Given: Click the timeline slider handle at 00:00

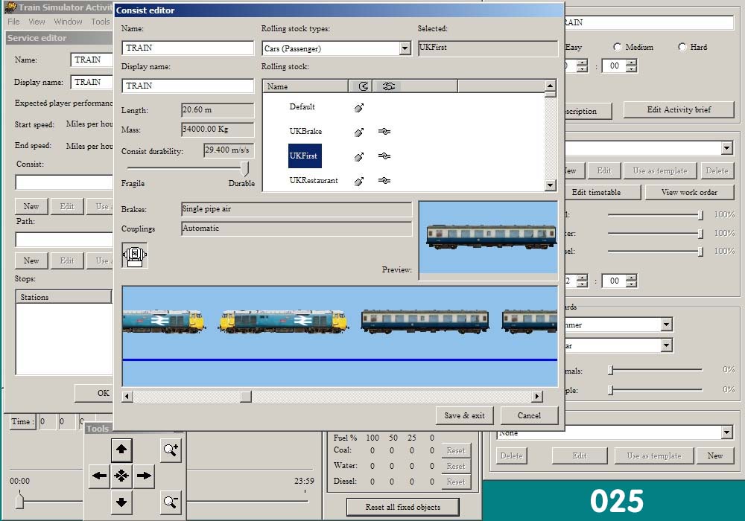Looking at the screenshot, I should pos(19,501).
